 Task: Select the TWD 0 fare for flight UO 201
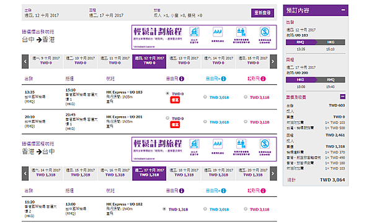click(167, 118)
